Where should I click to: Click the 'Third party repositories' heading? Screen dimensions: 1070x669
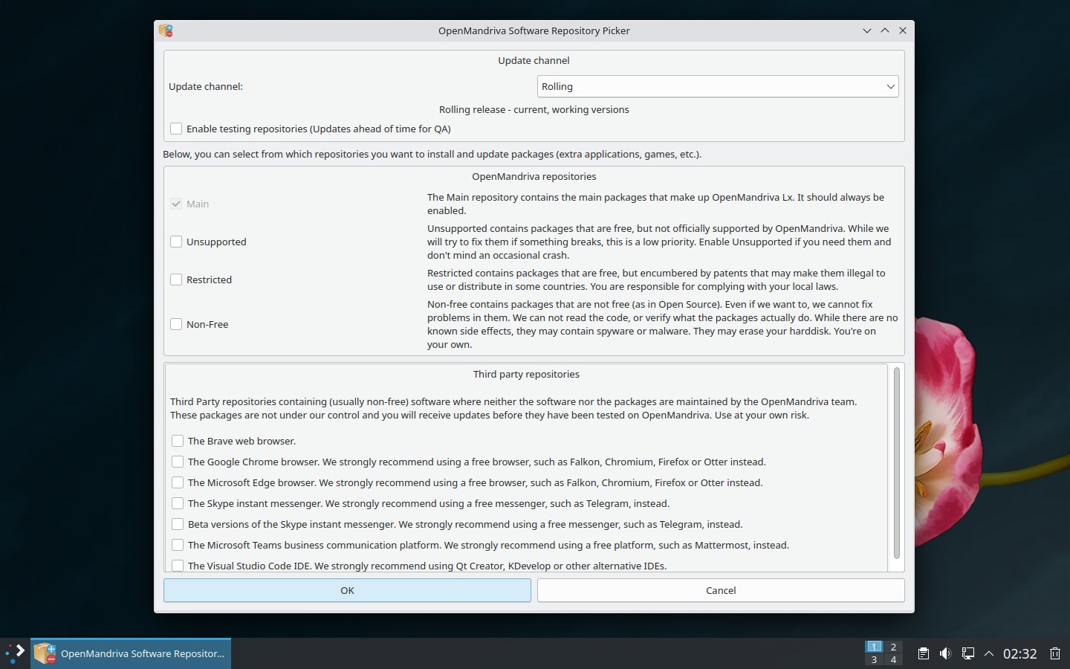[x=526, y=374]
